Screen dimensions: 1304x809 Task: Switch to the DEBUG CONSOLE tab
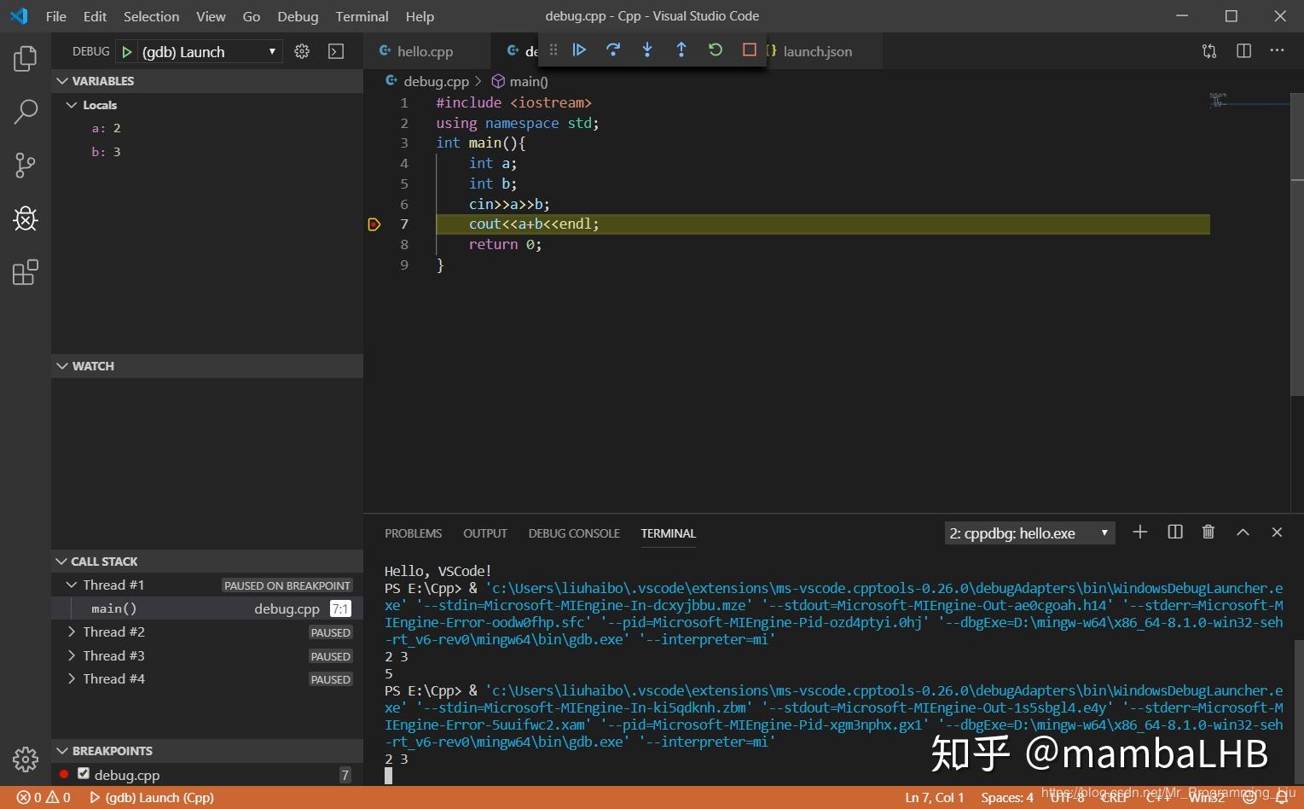(x=573, y=533)
